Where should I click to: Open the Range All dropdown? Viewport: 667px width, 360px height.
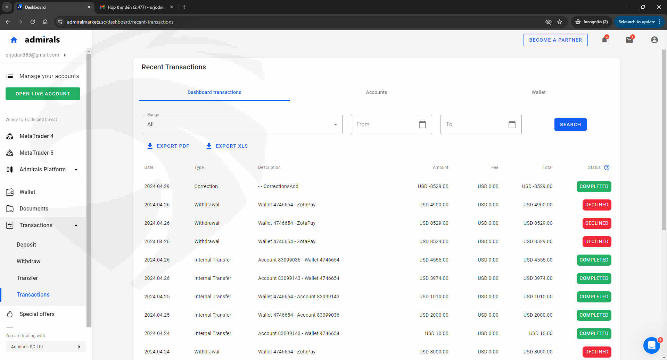[x=242, y=125]
